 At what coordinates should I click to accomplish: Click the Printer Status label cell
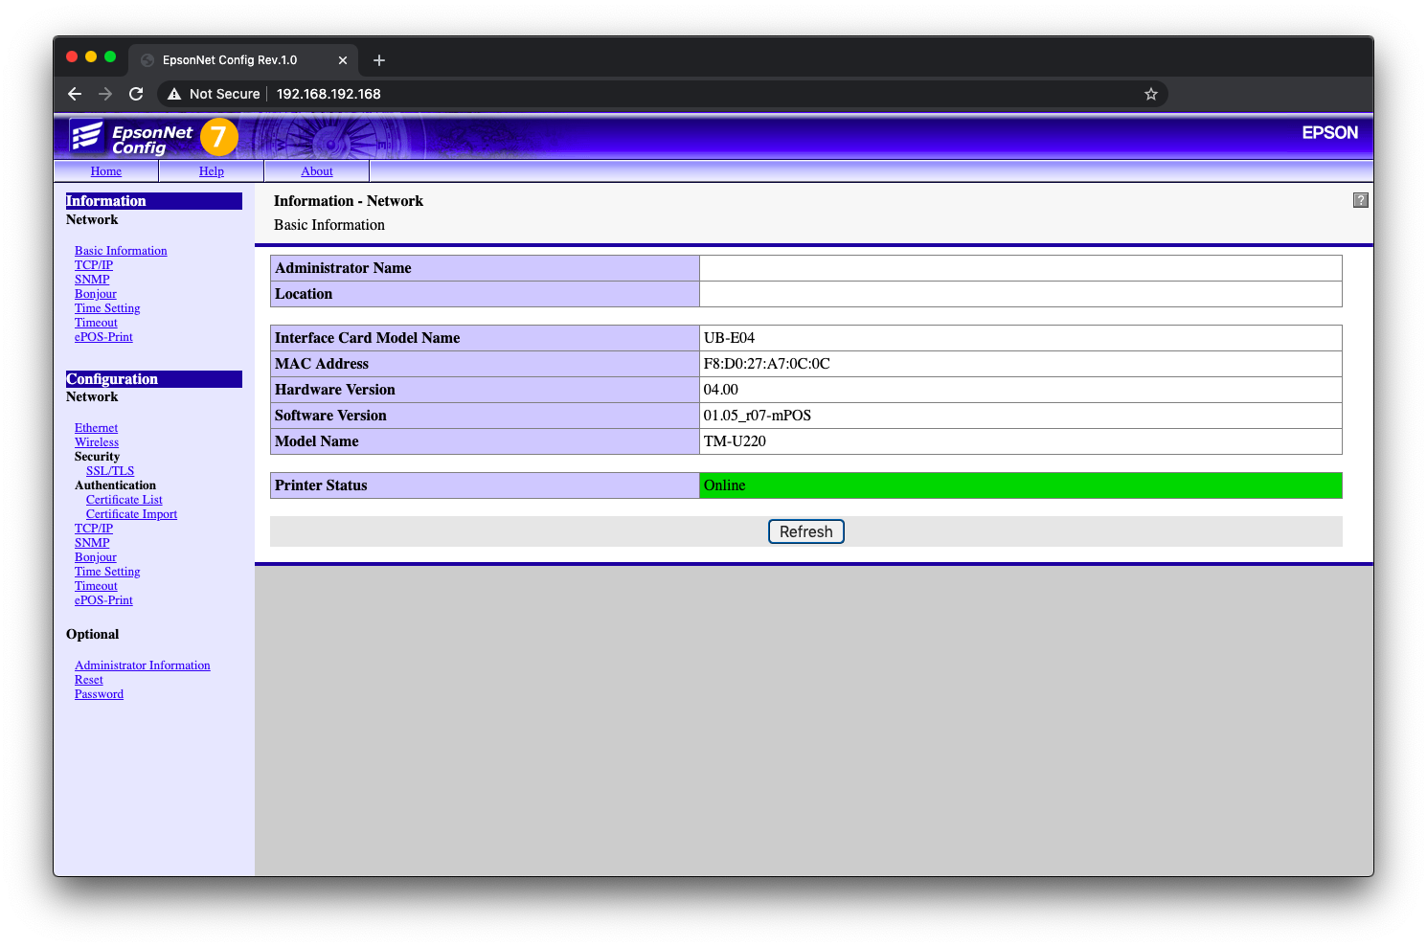click(486, 485)
